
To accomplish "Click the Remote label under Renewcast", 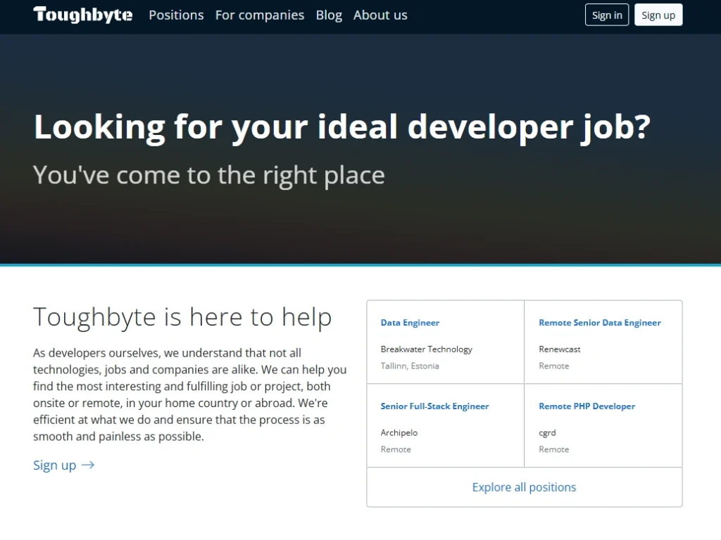I will coord(554,366).
